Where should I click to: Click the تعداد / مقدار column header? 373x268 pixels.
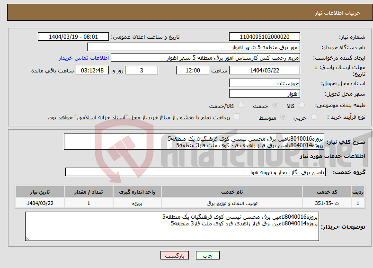[89, 192]
